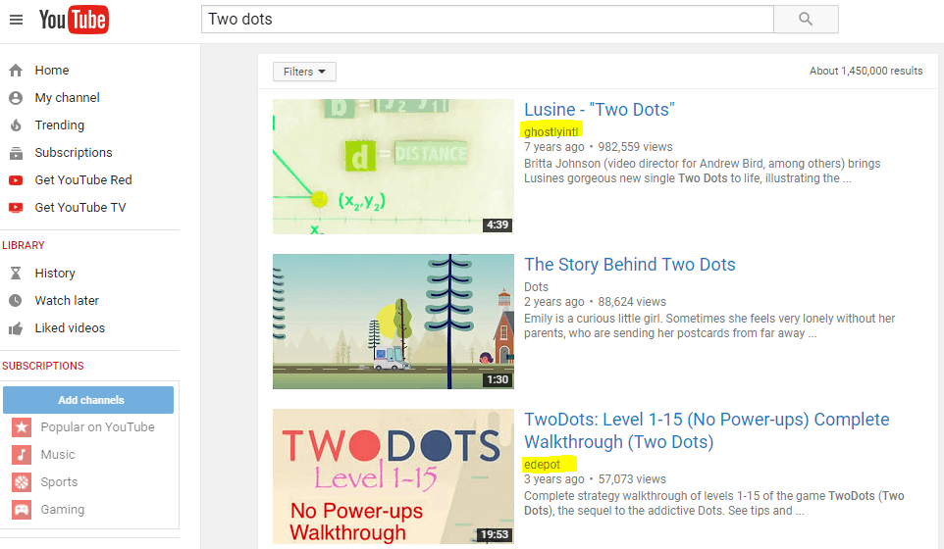Expand the Filters dropdown
Image resolution: width=944 pixels, height=549 pixels.
(304, 72)
